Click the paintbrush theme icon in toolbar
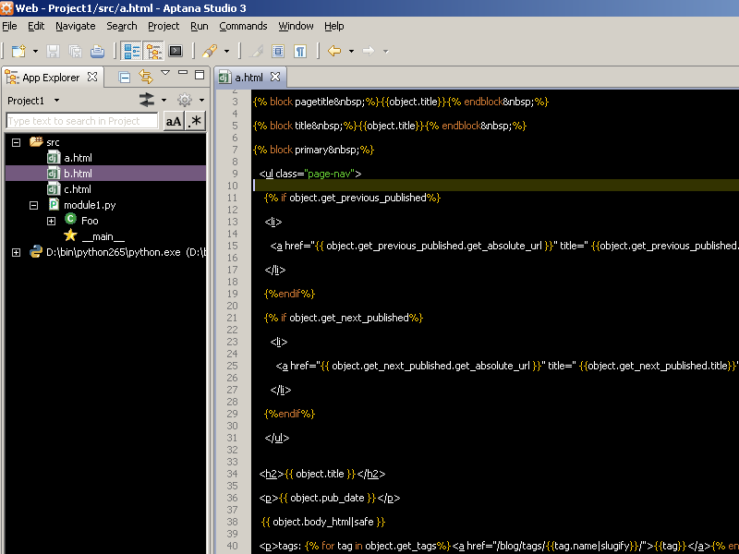Viewport: 739px width, 554px height. 210,51
